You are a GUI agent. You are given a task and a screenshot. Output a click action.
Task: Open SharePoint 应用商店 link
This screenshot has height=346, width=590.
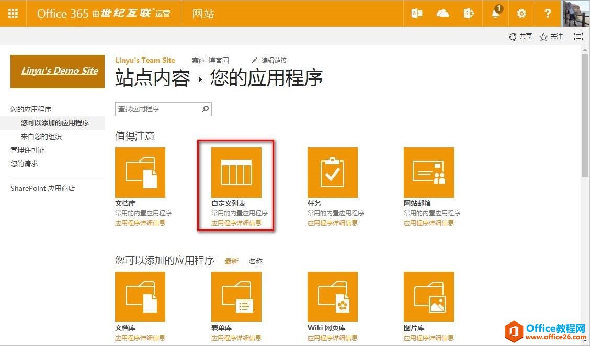click(x=42, y=188)
